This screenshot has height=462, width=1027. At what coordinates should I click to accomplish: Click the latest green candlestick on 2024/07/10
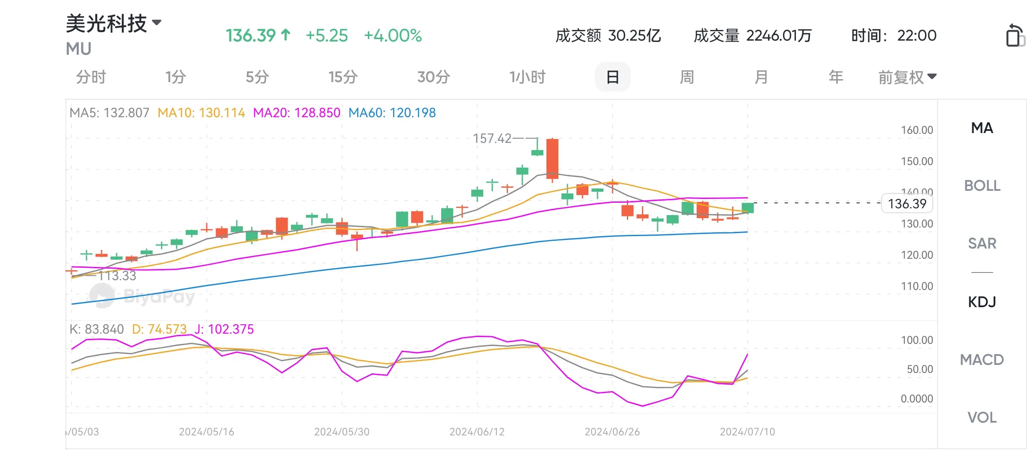coord(748,208)
